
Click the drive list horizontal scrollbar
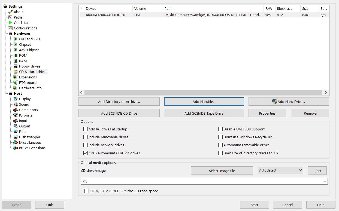point(203,93)
